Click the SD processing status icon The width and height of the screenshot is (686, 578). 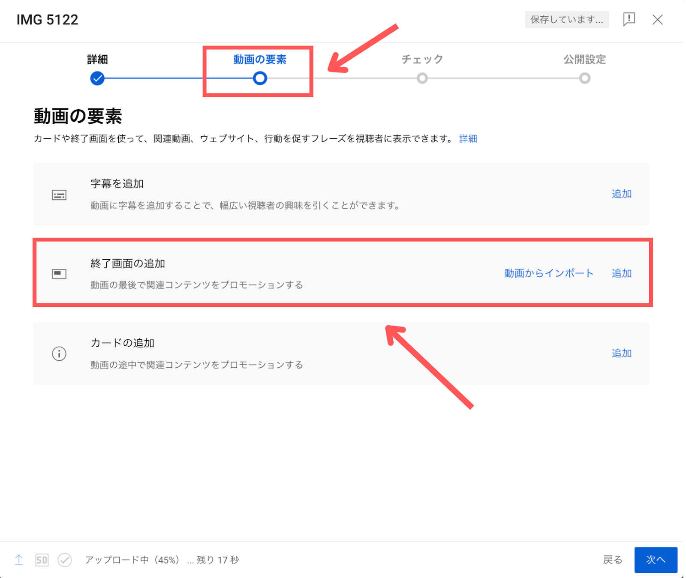click(42, 560)
